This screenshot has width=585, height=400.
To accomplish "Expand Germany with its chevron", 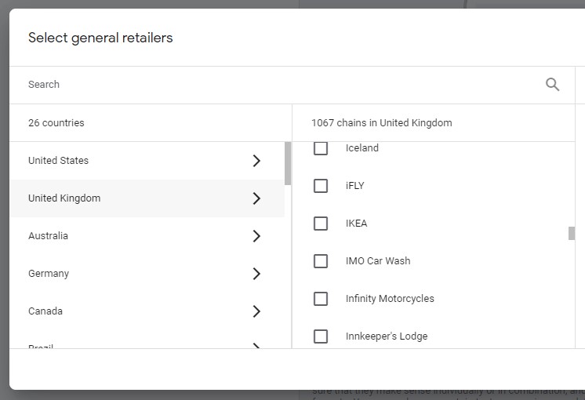I will click(256, 274).
